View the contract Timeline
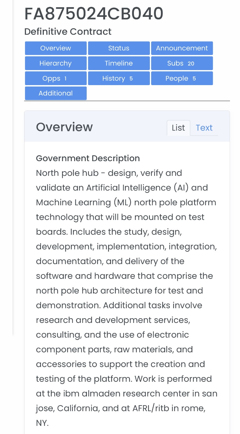 pyautogui.click(x=119, y=63)
